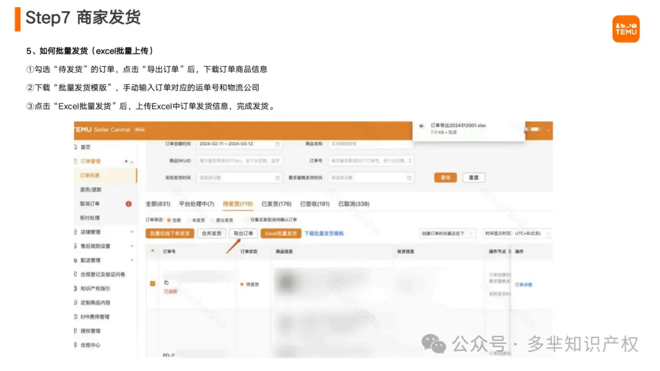Click the 首页 home icon in the sidebar
This screenshot has width=660, height=371.
pyautogui.click(x=76, y=147)
